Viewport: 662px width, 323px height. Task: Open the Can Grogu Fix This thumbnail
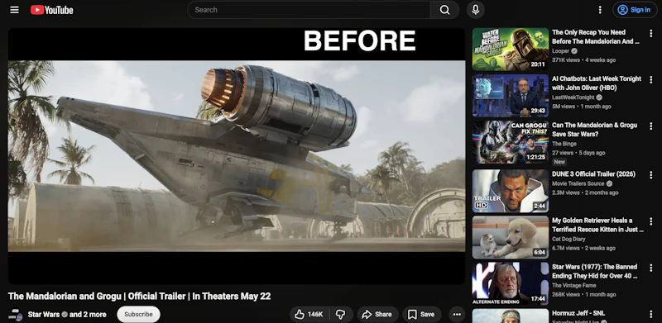[x=511, y=142]
